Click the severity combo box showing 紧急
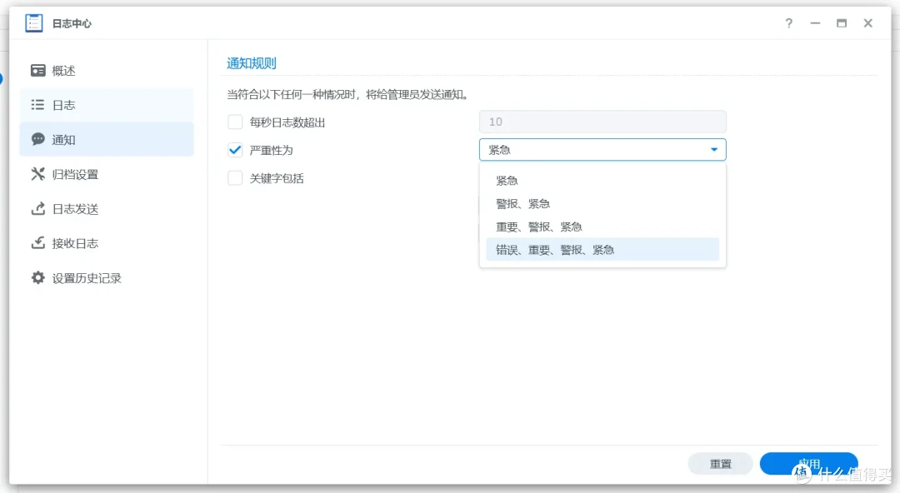The height and width of the screenshot is (493, 900). pyautogui.click(x=602, y=150)
